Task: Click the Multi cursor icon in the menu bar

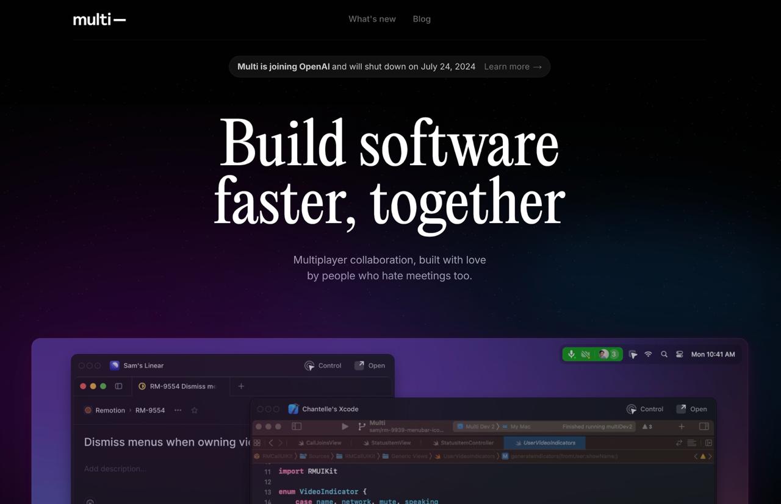Action: pyautogui.click(x=633, y=354)
